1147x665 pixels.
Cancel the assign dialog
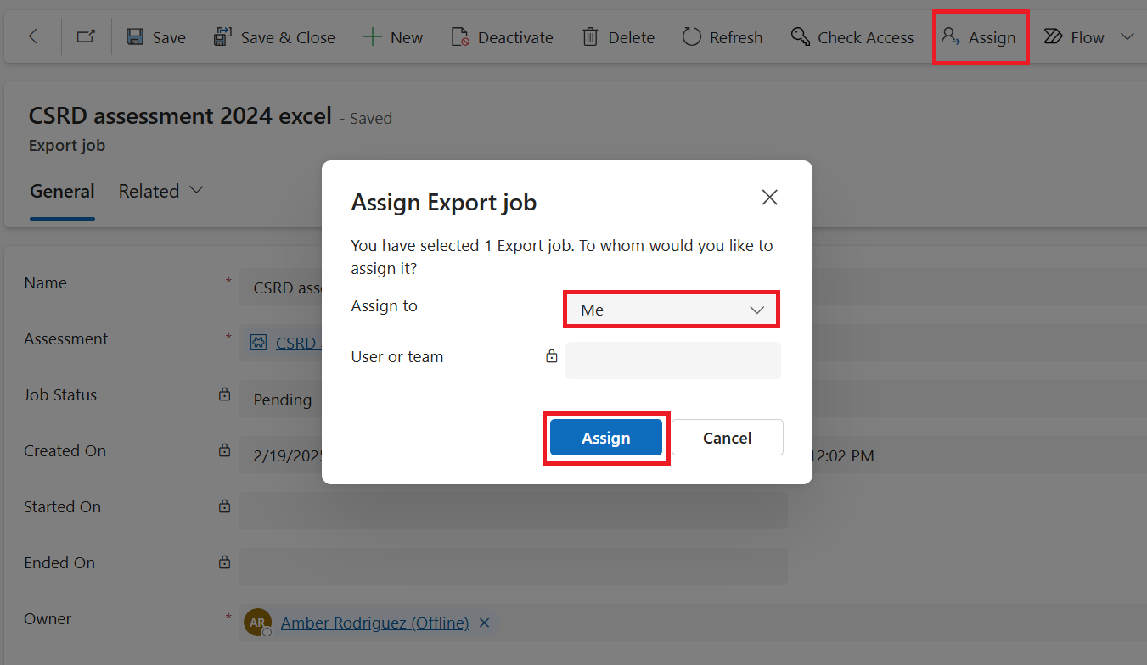point(728,438)
